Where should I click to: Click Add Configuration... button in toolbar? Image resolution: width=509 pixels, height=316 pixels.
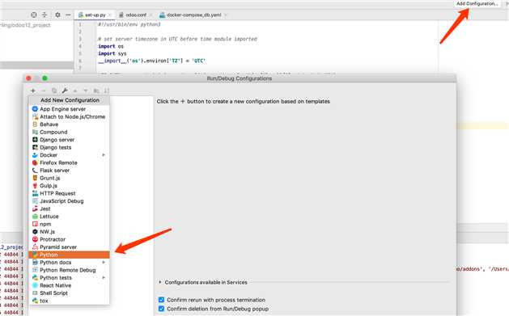pos(477,3)
